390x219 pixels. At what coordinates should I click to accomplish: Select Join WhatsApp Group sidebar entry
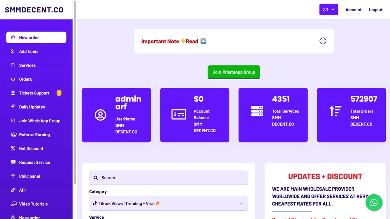pyautogui.click(x=36, y=121)
